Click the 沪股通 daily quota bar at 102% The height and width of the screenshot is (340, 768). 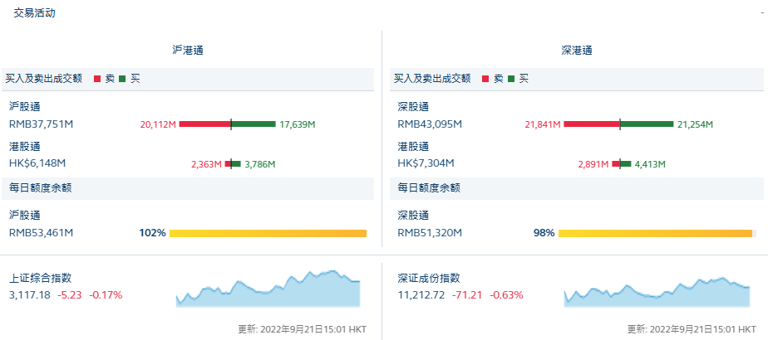[x=268, y=233]
